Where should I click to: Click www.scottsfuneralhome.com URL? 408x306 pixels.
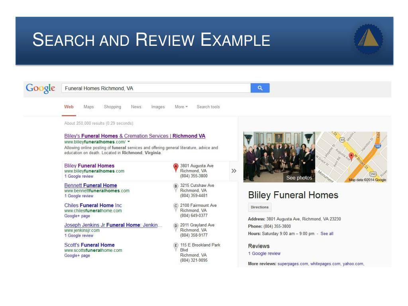(x=93, y=250)
